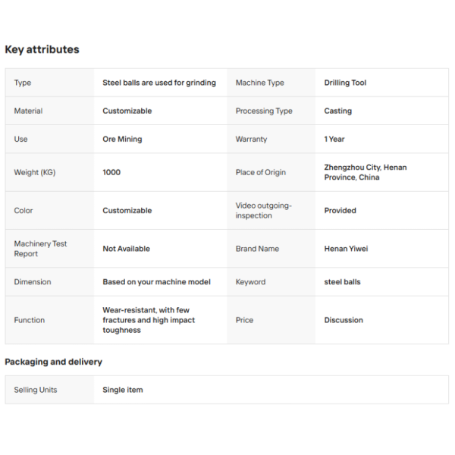455x455 pixels.
Task: Click 'Steel balls are used for grinding' value
Action: pos(159,83)
